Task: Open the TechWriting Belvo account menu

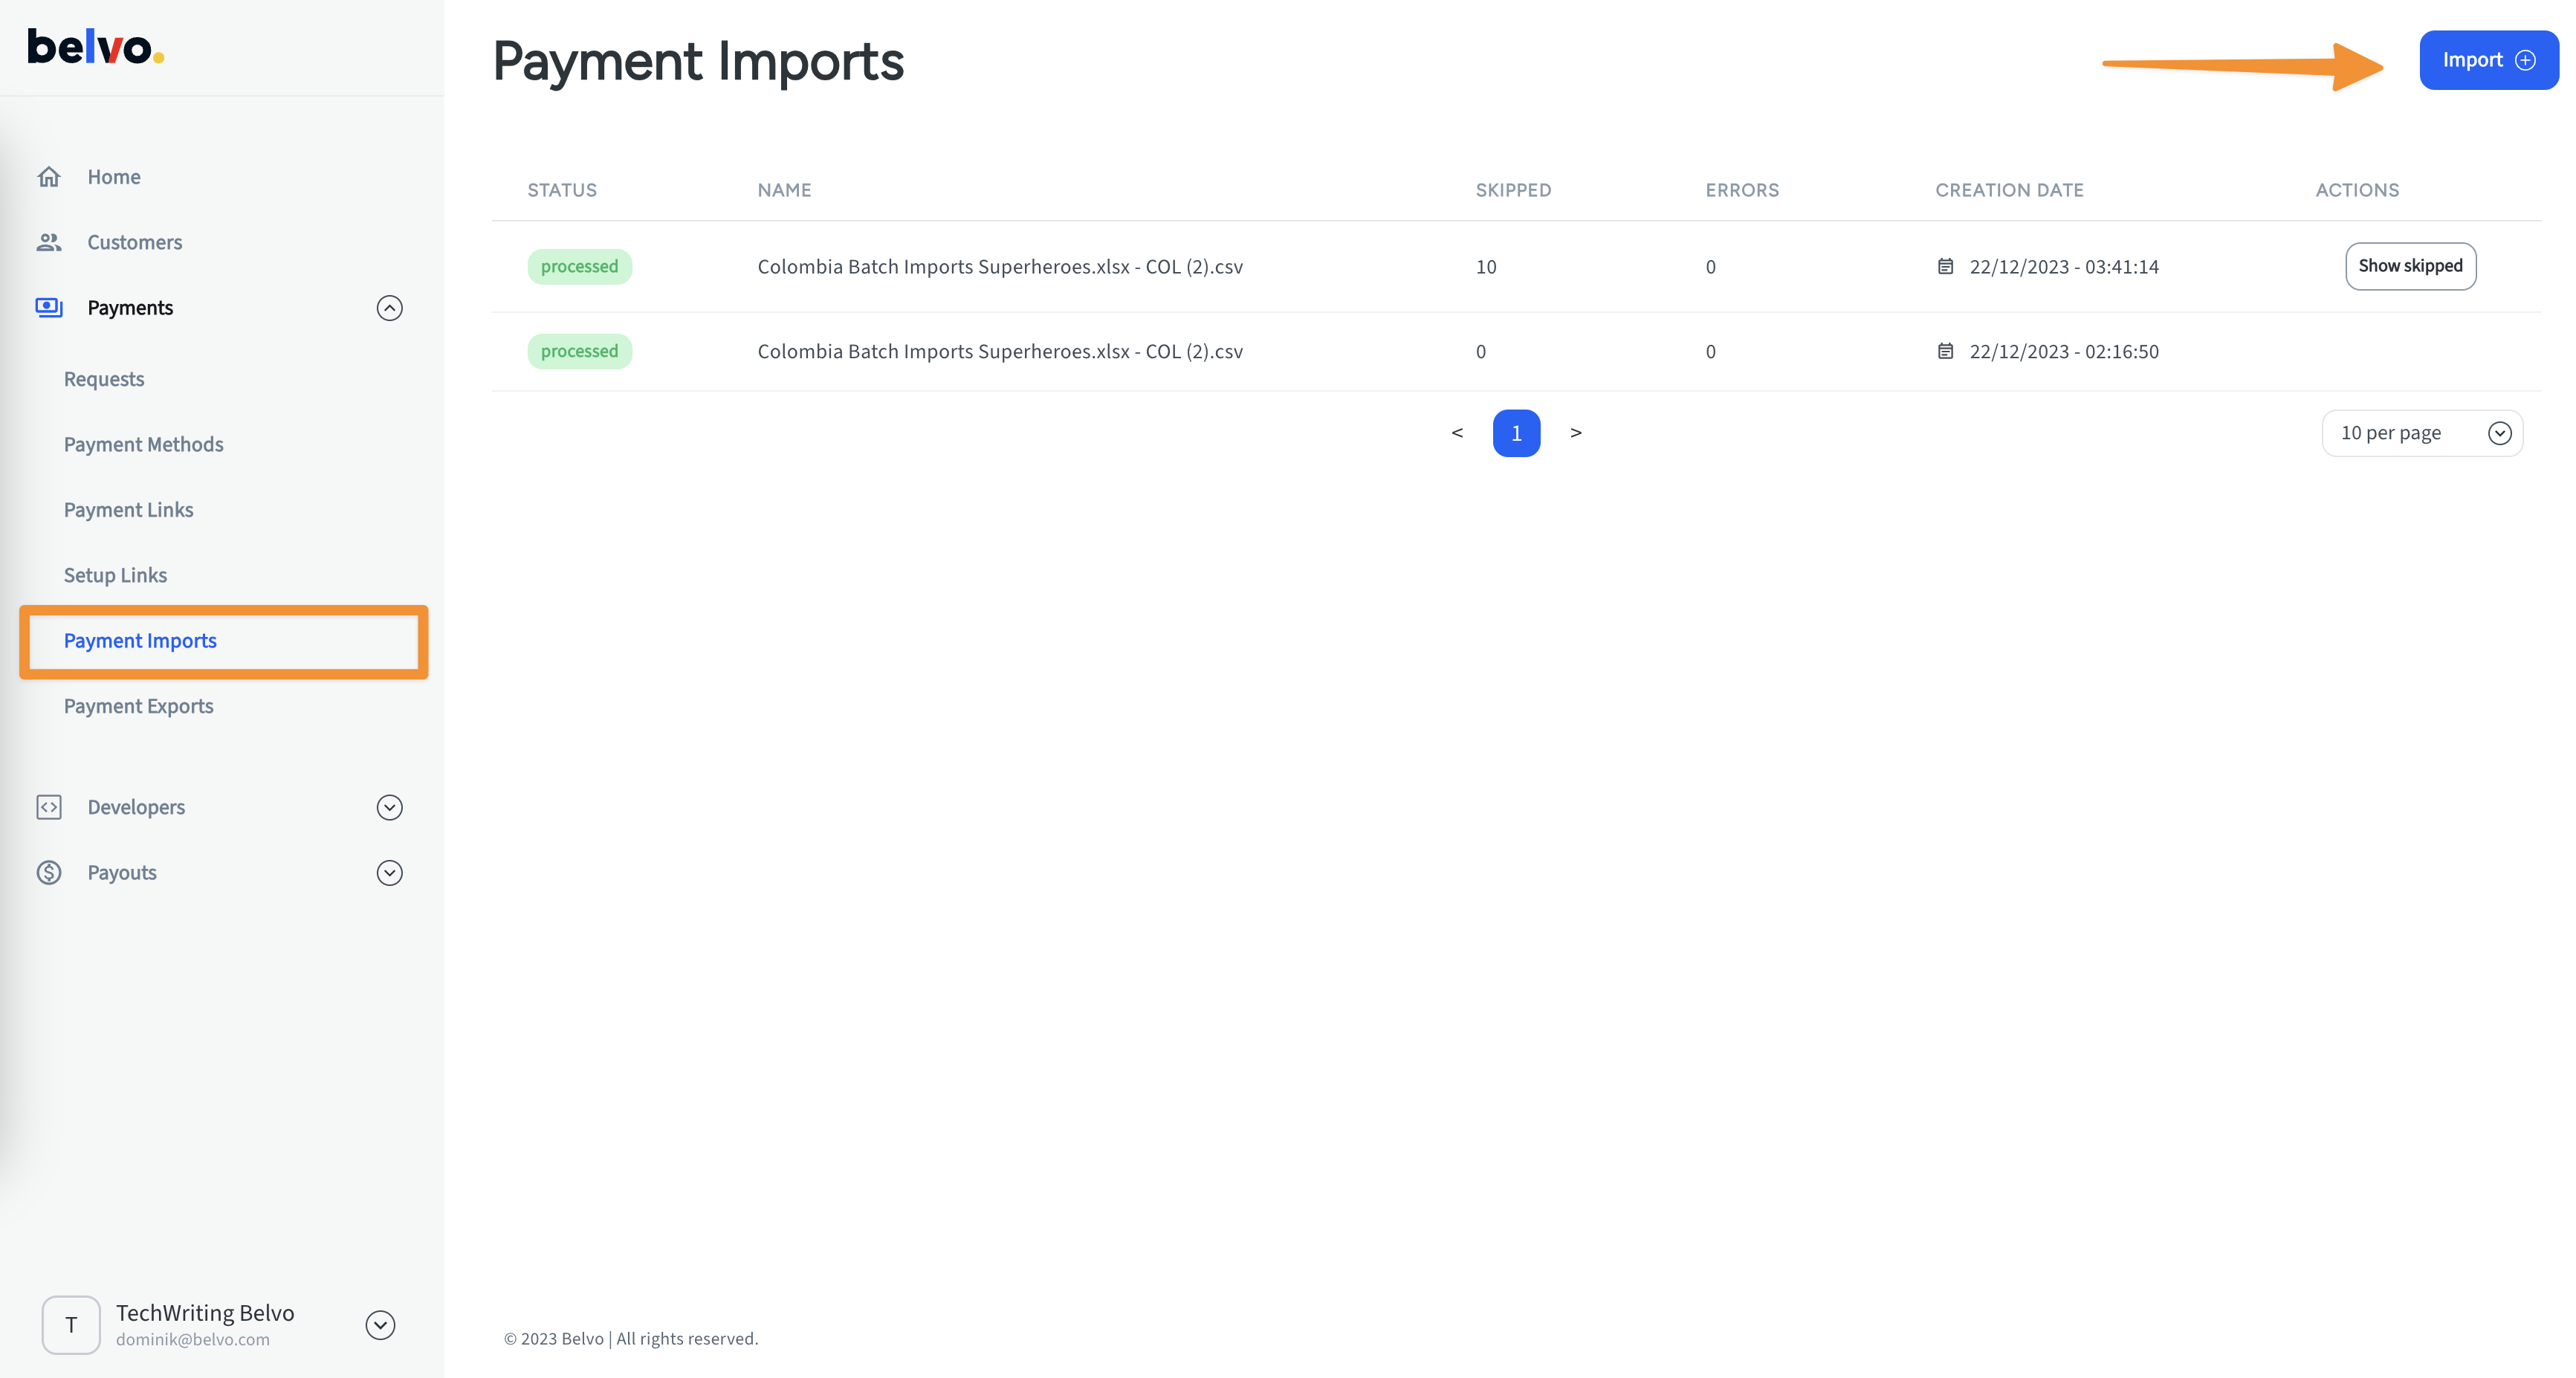Action: tap(380, 1325)
